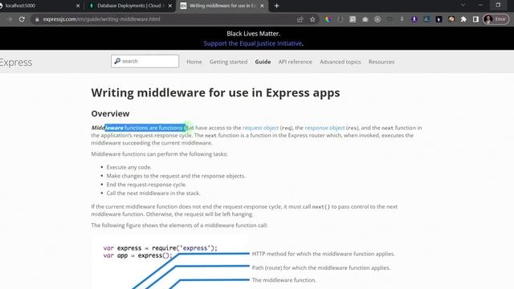This screenshot has width=514, height=289.
Task: Click the 'Execute any code.' bullet
Action: click(128, 167)
